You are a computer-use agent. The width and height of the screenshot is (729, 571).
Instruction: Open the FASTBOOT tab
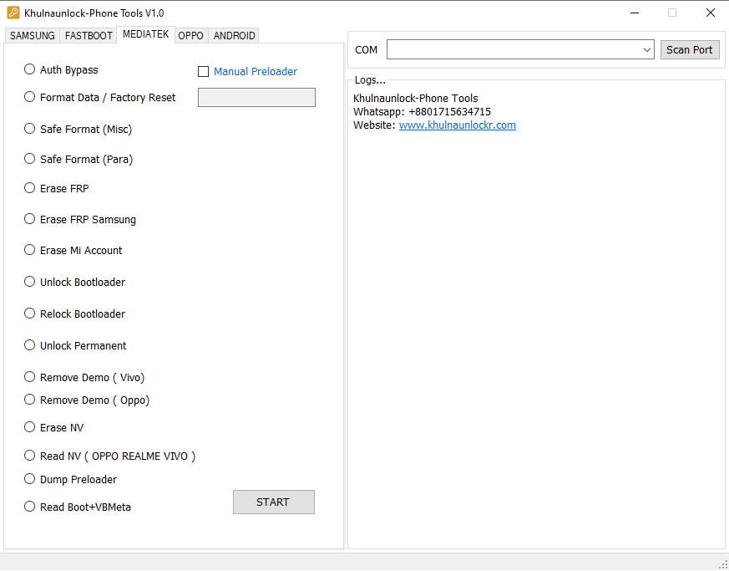pyautogui.click(x=89, y=36)
